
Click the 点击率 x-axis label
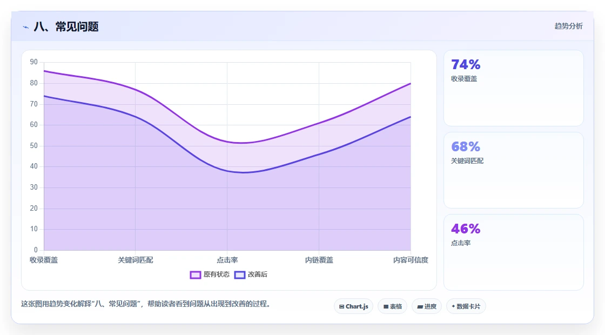click(227, 260)
